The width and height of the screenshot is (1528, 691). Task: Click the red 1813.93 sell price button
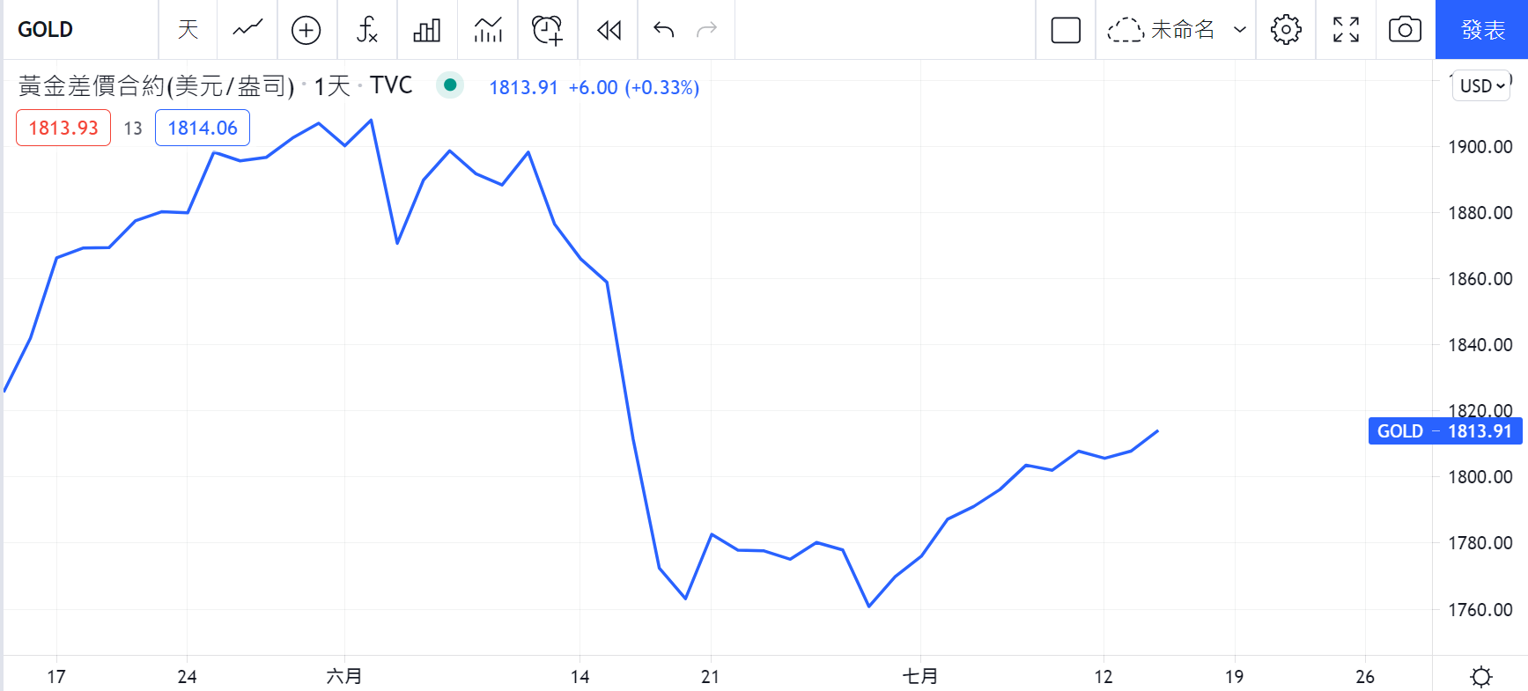[x=63, y=128]
